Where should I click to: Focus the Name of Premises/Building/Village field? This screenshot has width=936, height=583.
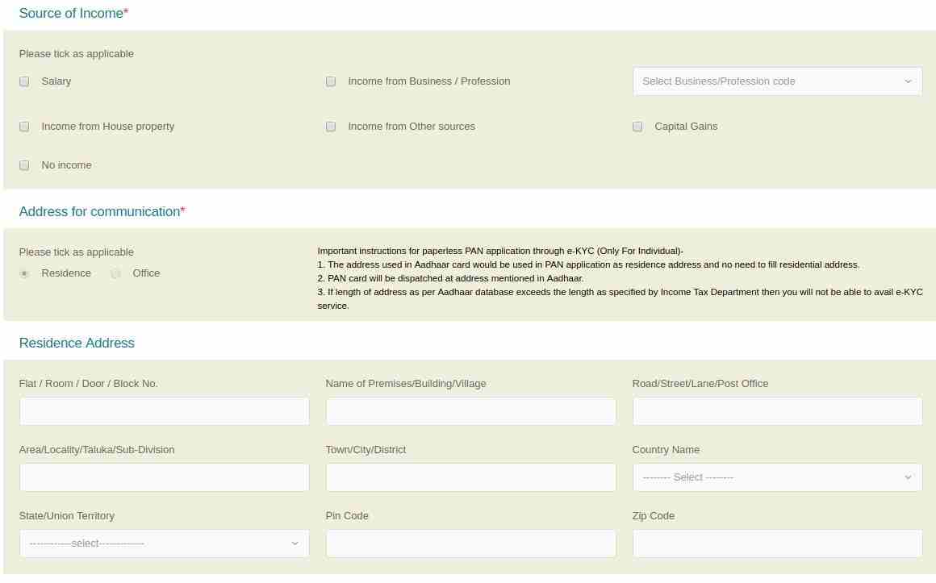tap(470, 410)
